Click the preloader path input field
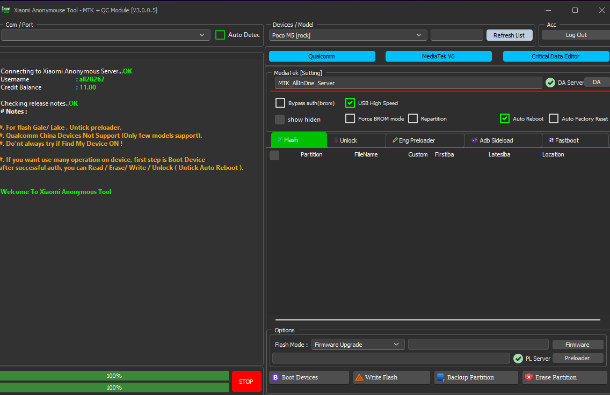This screenshot has height=395, width=610. (x=391, y=358)
